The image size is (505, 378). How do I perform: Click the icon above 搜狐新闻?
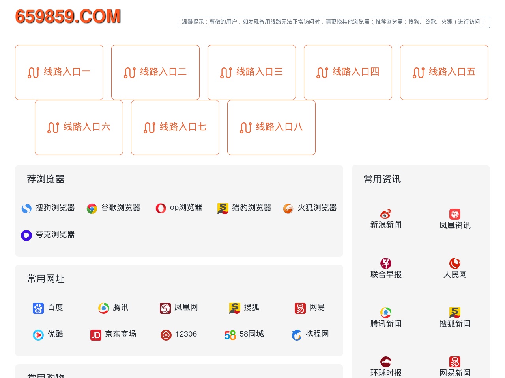pyautogui.click(x=455, y=313)
